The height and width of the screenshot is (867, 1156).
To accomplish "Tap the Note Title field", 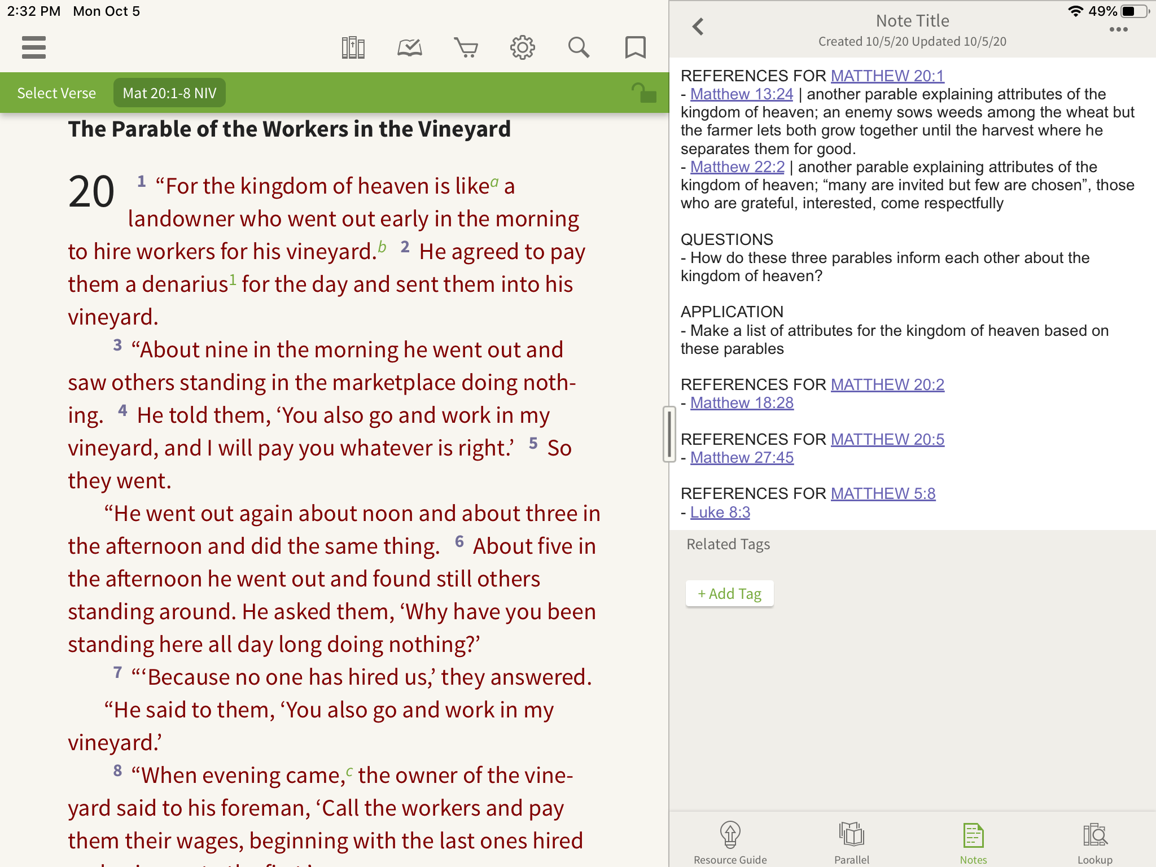I will pos(912,21).
